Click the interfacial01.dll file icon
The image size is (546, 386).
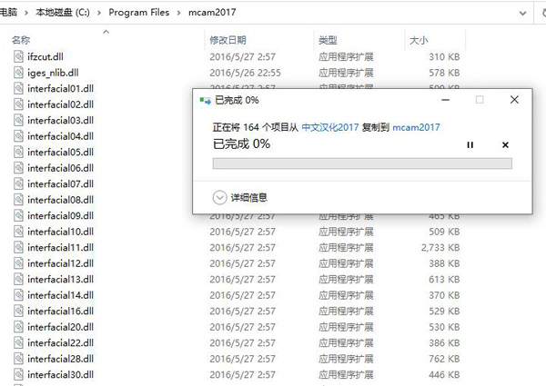pos(18,89)
